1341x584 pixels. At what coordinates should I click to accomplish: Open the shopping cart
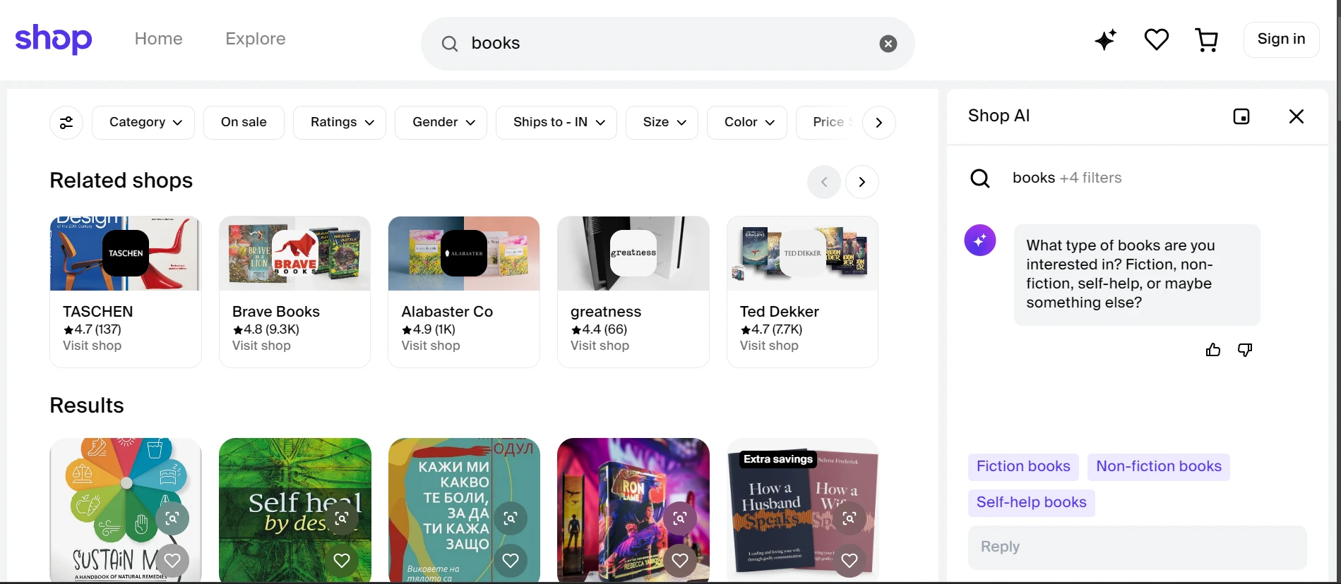pyautogui.click(x=1207, y=39)
